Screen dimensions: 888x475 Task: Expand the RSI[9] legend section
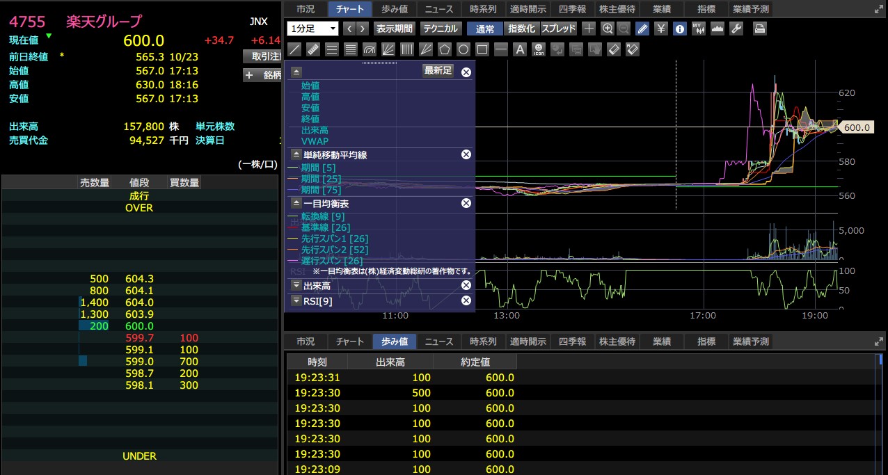point(296,300)
